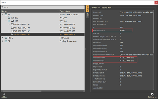The image size is (158, 99).
Task: Click the Name column header
Action: click(x=30, y=11)
